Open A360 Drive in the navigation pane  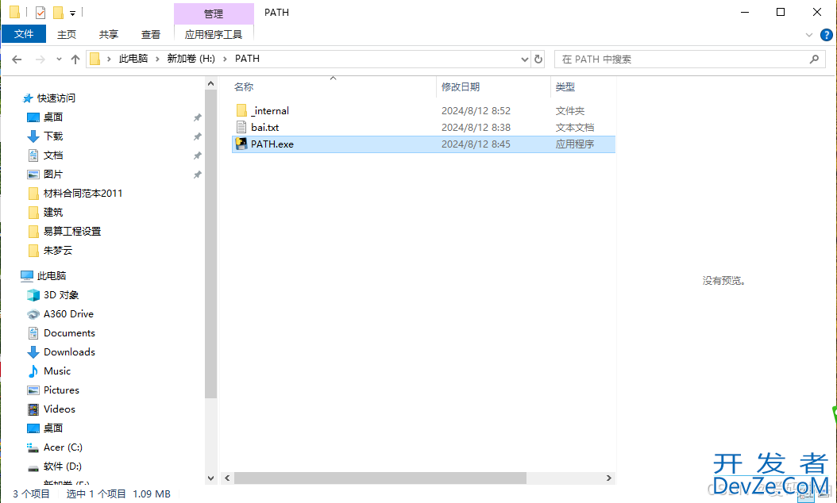(68, 314)
